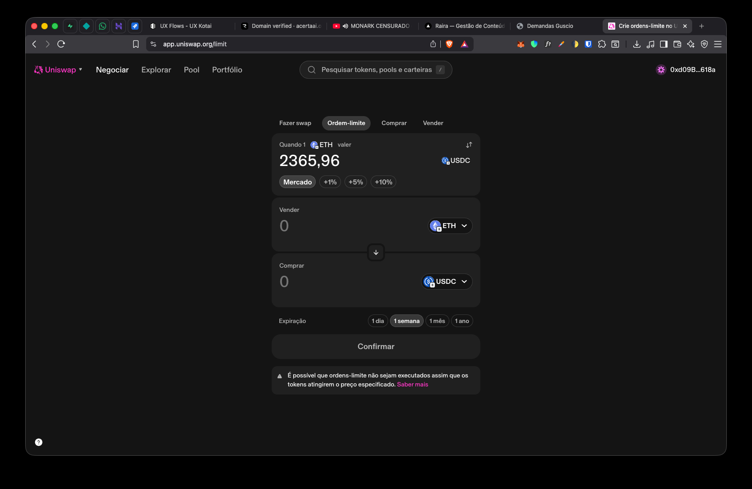The image size is (752, 489).
Task: Select the Ordem-limite tab
Action: click(x=346, y=123)
